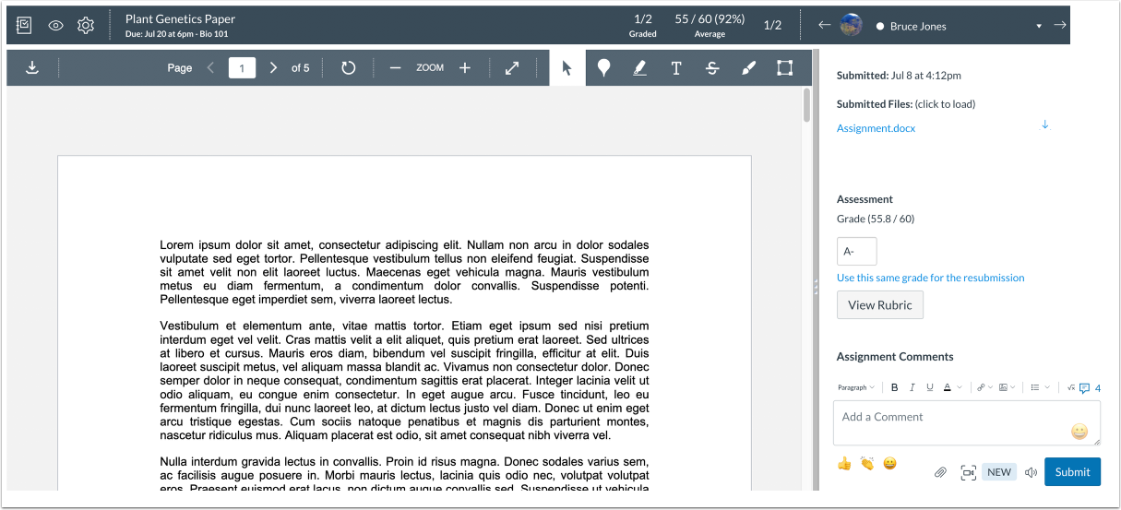Select the point annotation pin tool
1121x510 pixels.
[x=603, y=68]
